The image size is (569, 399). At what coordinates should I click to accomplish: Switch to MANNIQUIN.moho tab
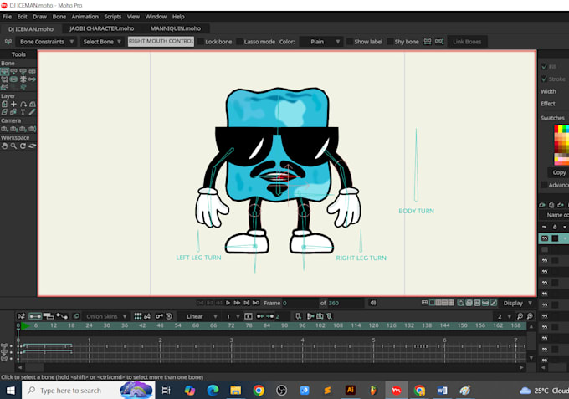pos(176,28)
